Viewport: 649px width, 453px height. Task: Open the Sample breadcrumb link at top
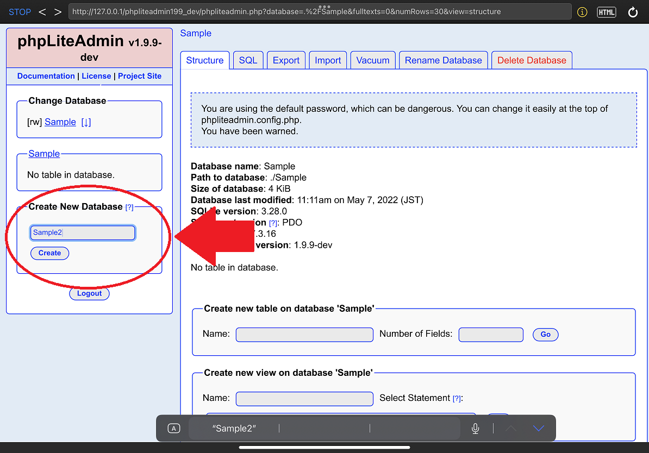click(196, 33)
